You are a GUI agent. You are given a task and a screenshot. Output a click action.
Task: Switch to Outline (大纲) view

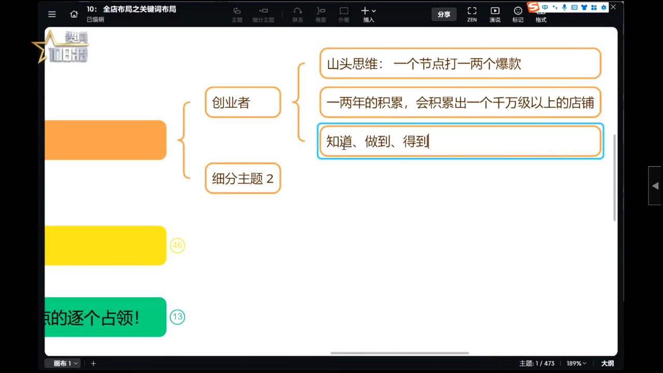(x=607, y=364)
